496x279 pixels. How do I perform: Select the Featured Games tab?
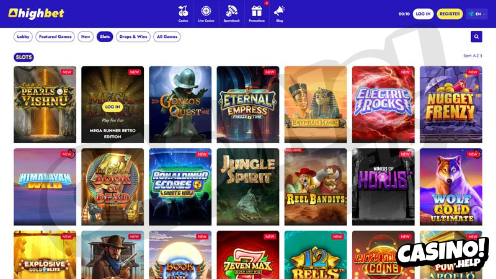point(55,37)
